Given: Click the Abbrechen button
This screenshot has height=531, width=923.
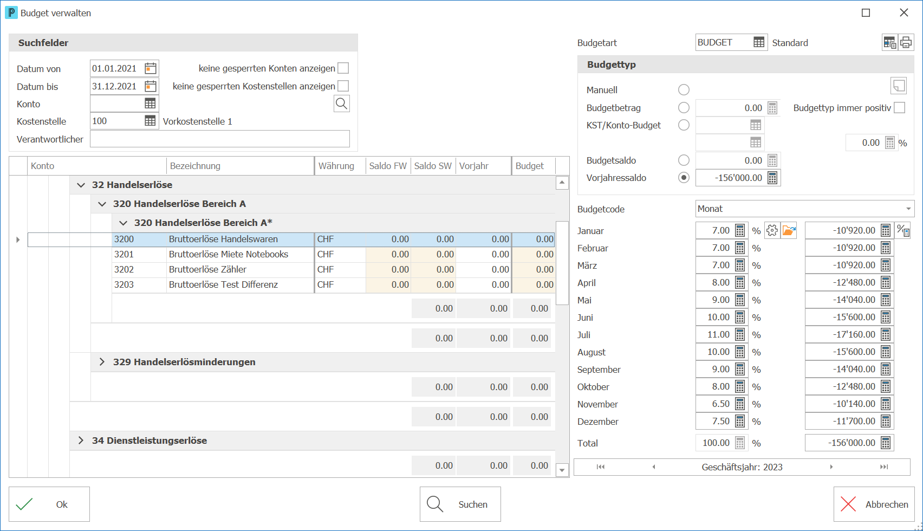Looking at the screenshot, I should [x=874, y=504].
